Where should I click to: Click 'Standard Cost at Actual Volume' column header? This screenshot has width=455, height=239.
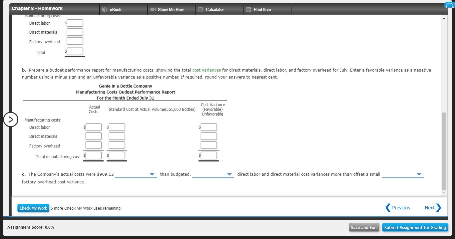coord(152,110)
